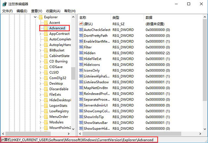
Task: Expand the CIDSave key
Action: coord(41,67)
